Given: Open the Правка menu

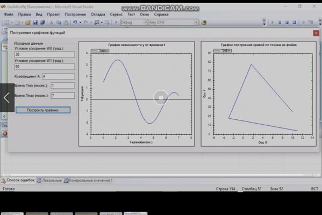Looking at the screenshot, I should (24, 15).
